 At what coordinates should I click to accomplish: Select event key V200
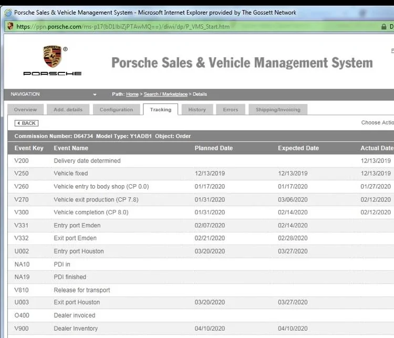22,161
